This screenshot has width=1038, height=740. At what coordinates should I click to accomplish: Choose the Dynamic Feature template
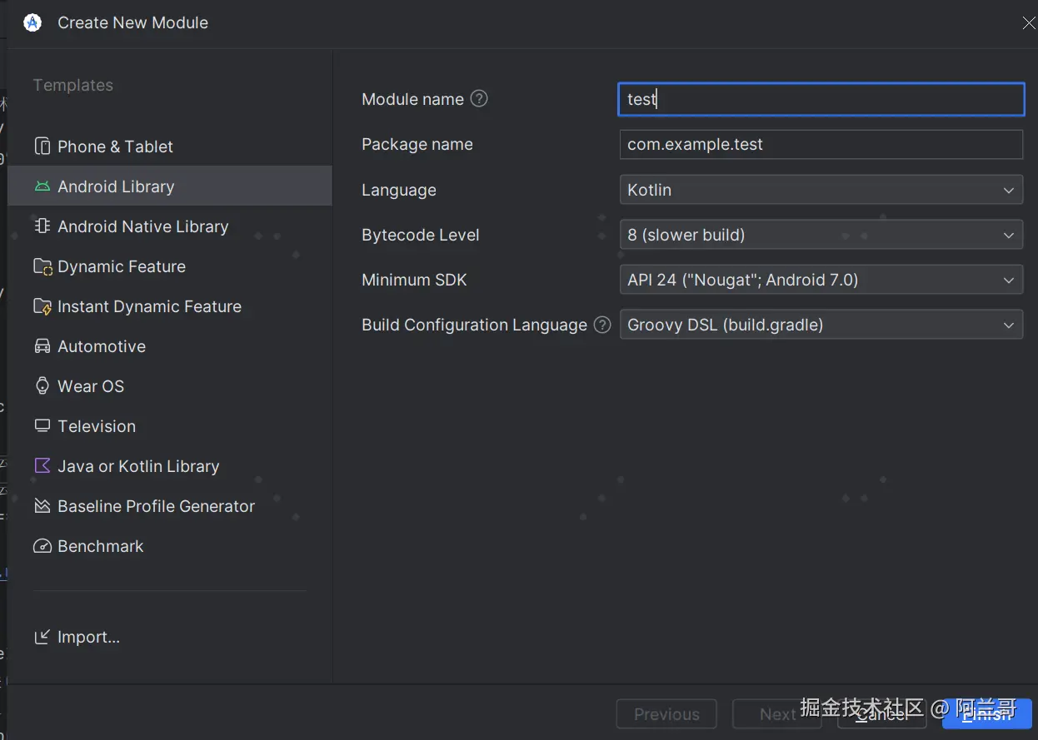point(170,266)
